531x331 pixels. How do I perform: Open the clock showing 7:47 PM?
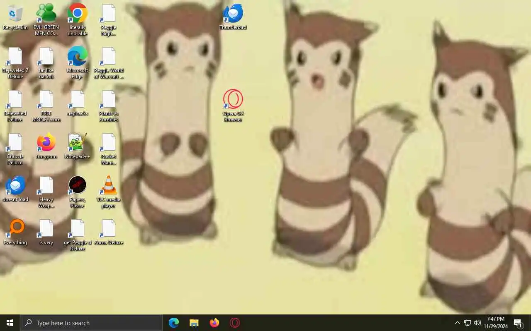[x=496, y=323]
